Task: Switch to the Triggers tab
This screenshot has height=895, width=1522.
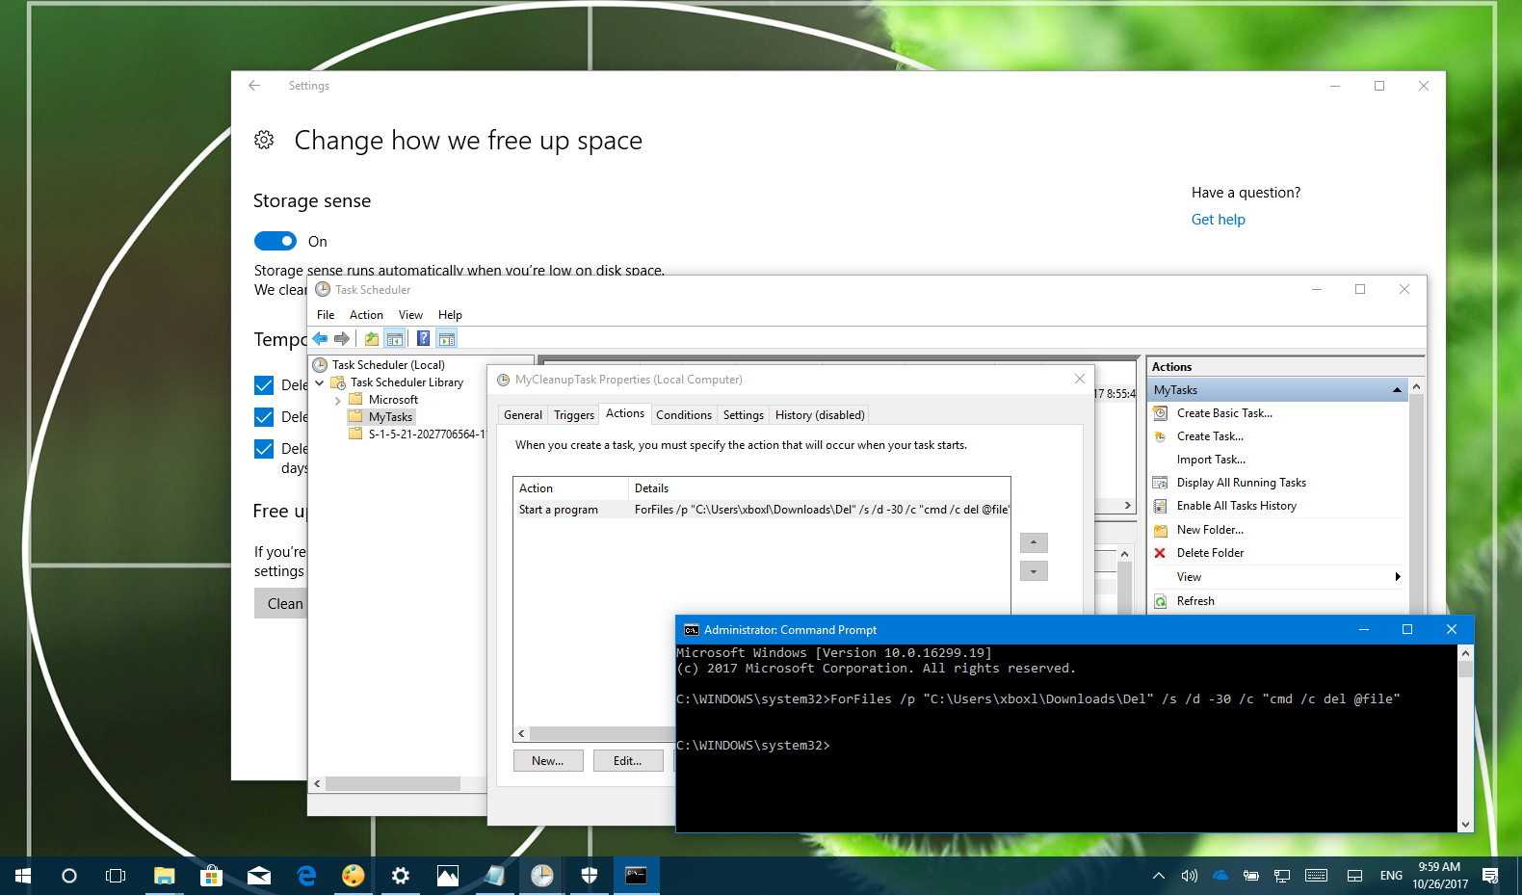Action: [573, 415]
